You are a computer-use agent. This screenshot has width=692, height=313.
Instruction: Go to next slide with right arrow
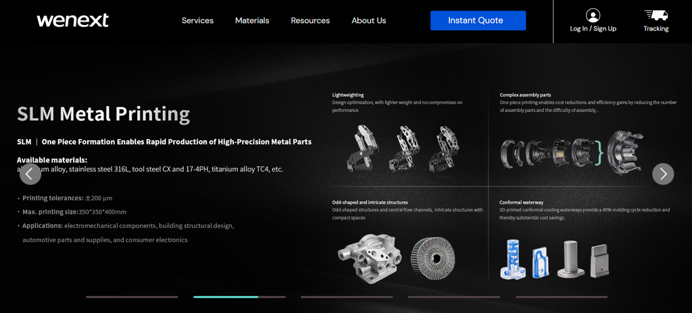tap(663, 173)
